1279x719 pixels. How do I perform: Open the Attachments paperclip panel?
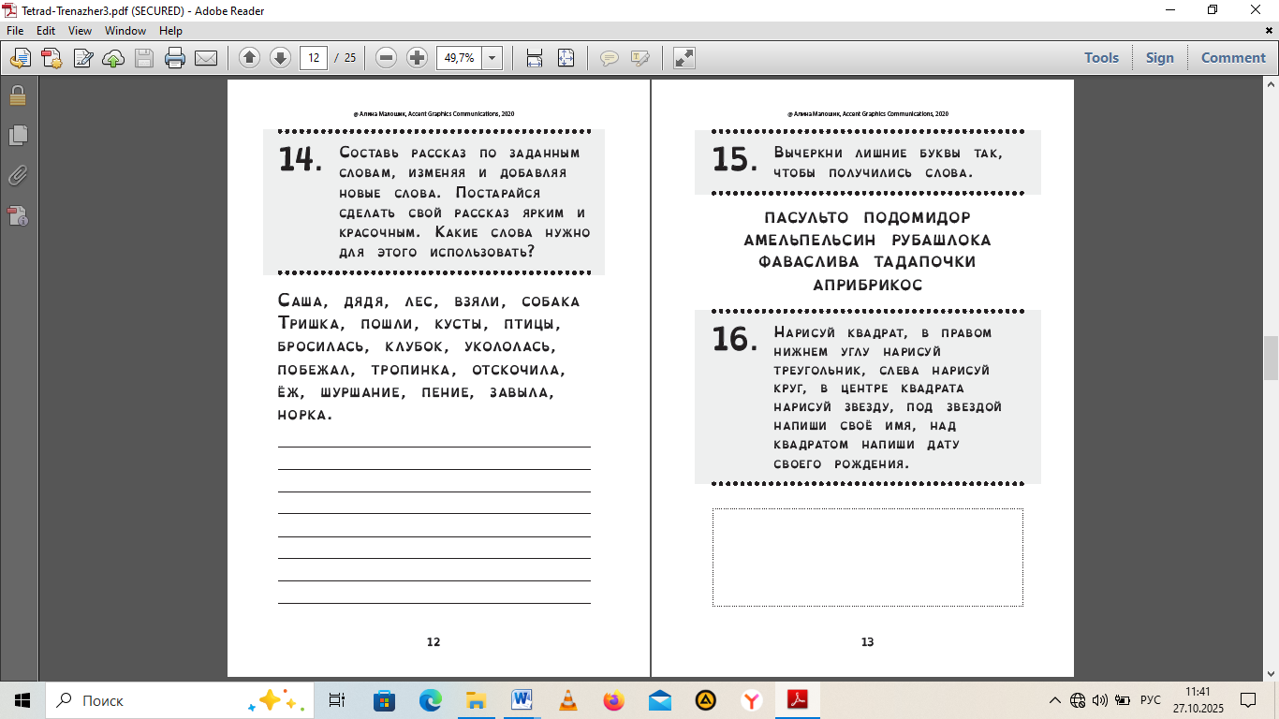18,176
